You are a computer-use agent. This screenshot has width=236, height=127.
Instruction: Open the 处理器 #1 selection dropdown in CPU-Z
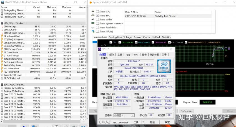[x=124, y=115]
